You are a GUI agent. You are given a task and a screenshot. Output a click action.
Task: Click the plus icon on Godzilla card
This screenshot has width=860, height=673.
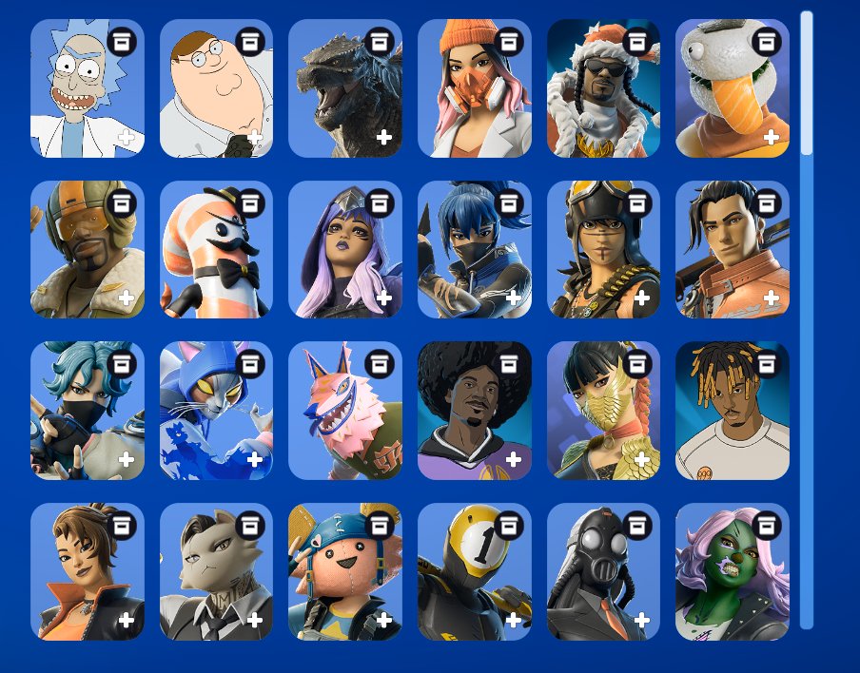point(384,137)
